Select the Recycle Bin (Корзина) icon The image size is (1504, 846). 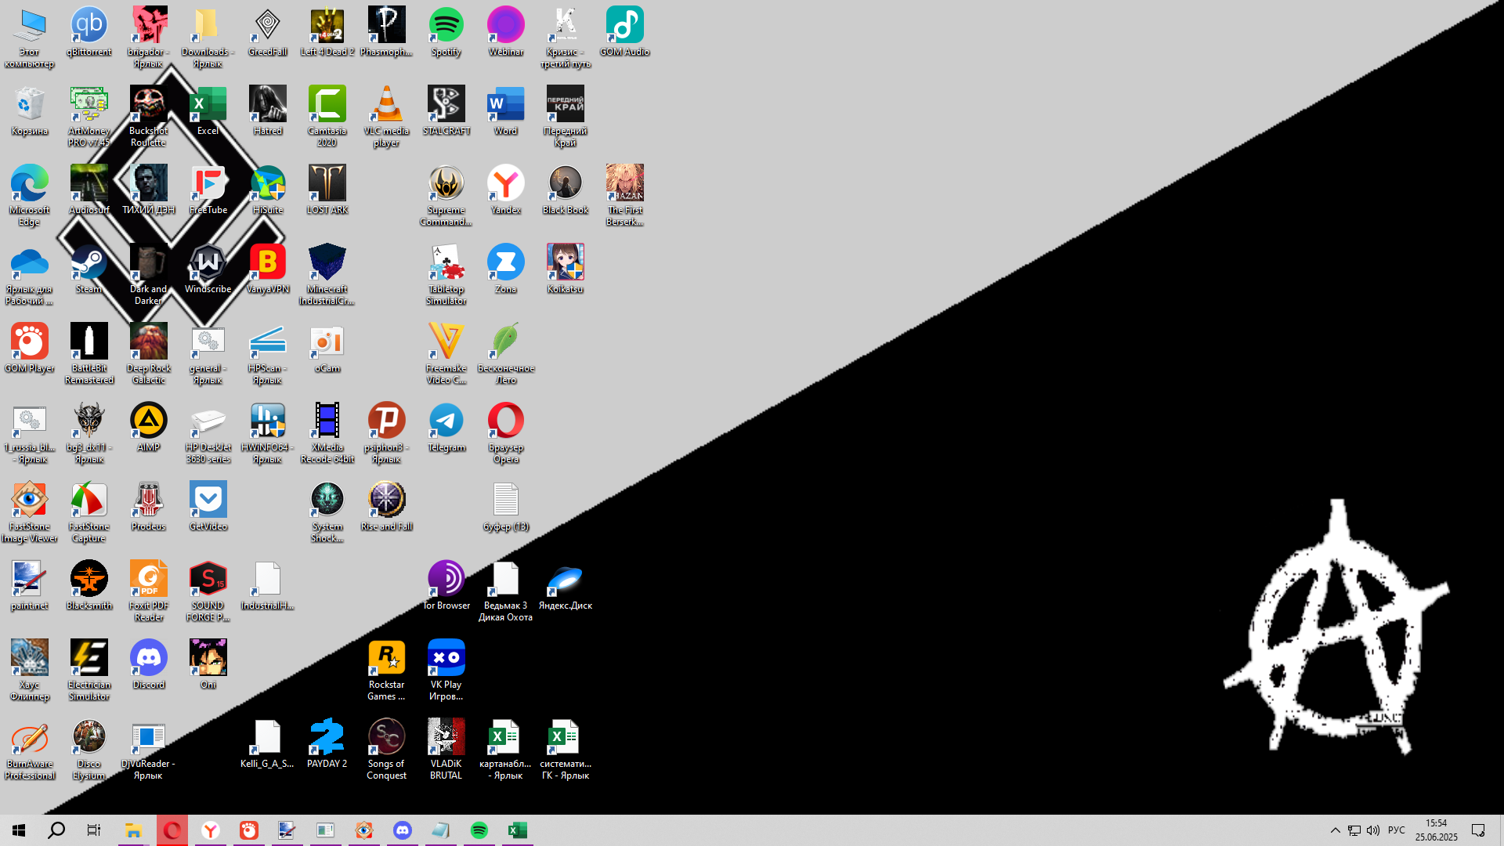click(29, 105)
